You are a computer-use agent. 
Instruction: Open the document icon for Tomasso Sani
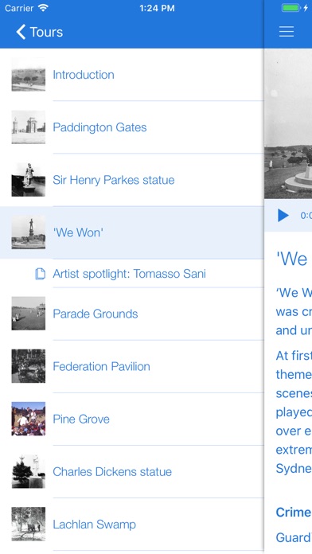41,274
